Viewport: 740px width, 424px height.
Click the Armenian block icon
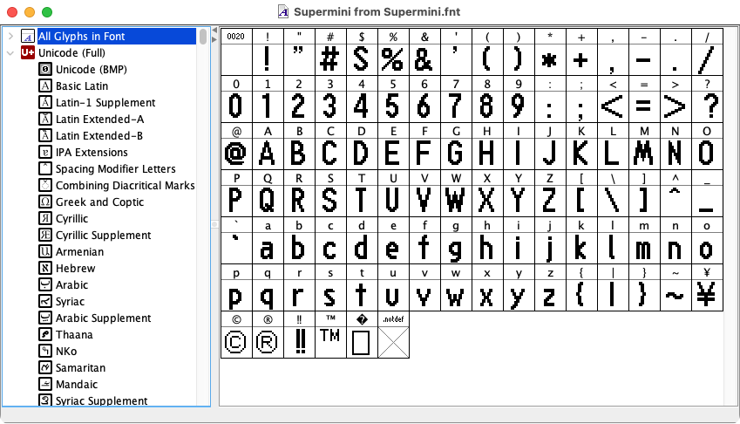click(45, 251)
